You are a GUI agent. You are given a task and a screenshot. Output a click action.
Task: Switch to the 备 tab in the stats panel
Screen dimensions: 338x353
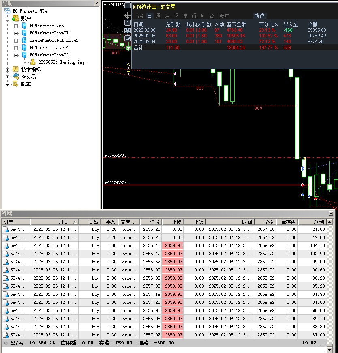click(x=212, y=16)
